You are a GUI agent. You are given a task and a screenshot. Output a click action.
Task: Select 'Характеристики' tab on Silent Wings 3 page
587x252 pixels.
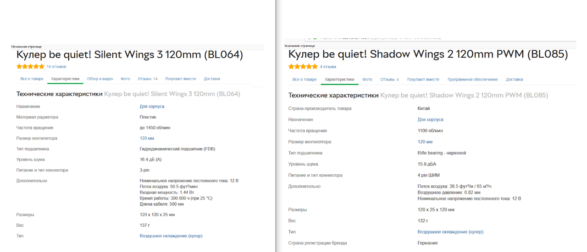pos(65,79)
